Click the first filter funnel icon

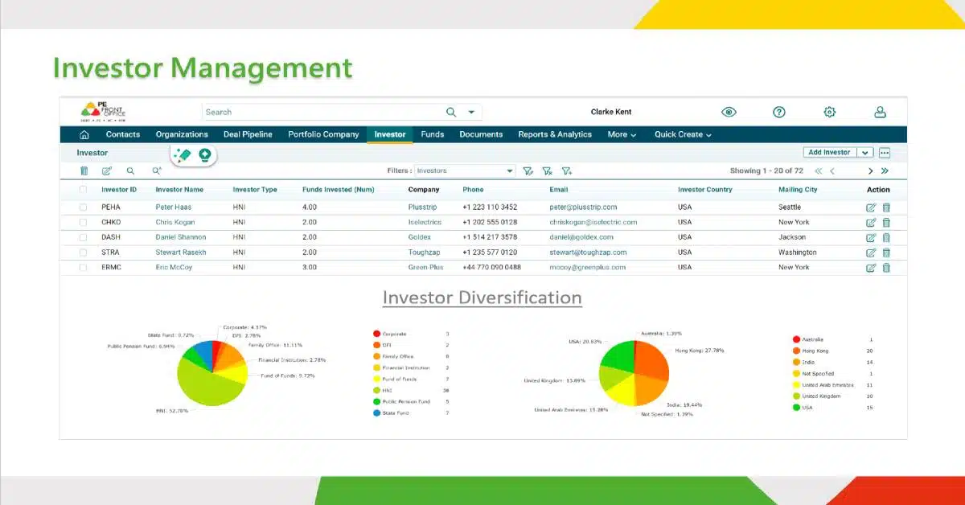(x=528, y=170)
